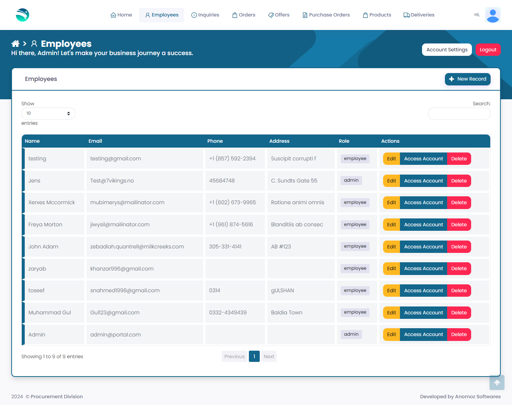Open Purchase Orders in the navigation
Screen dimensions: 512x405
coord(326,15)
